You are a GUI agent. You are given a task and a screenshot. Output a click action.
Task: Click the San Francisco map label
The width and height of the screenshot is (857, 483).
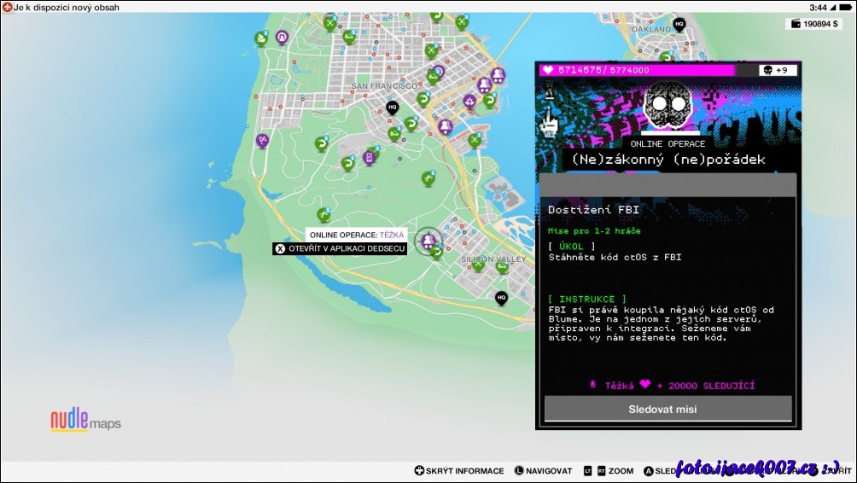(384, 86)
